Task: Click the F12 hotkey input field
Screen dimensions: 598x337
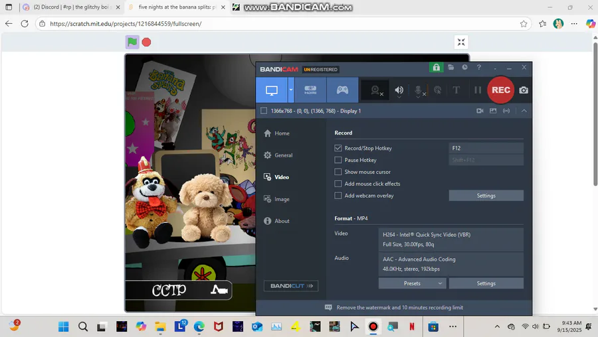Action: tap(486, 148)
